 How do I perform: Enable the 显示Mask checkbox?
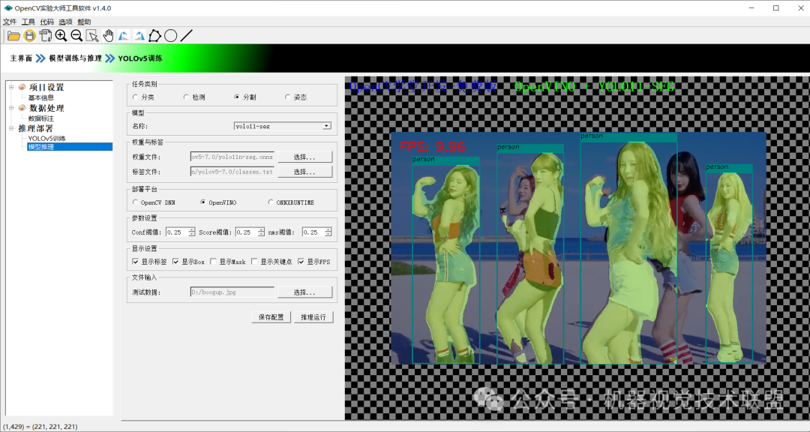pos(213,262)
